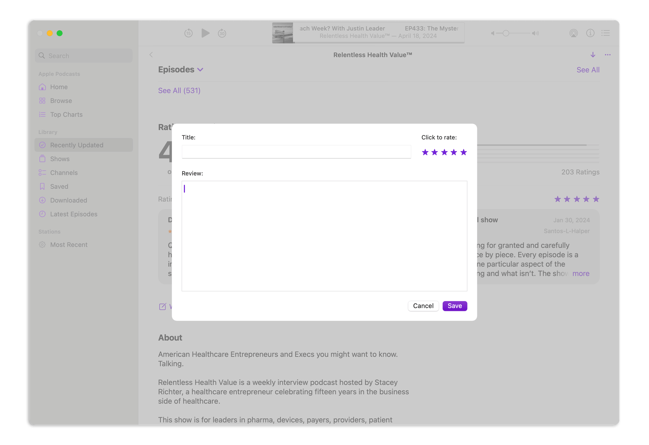The image size is (649, 445).
Task: Open See All (531) episodes
Action: pyautogui.click(x=179, y=91)
